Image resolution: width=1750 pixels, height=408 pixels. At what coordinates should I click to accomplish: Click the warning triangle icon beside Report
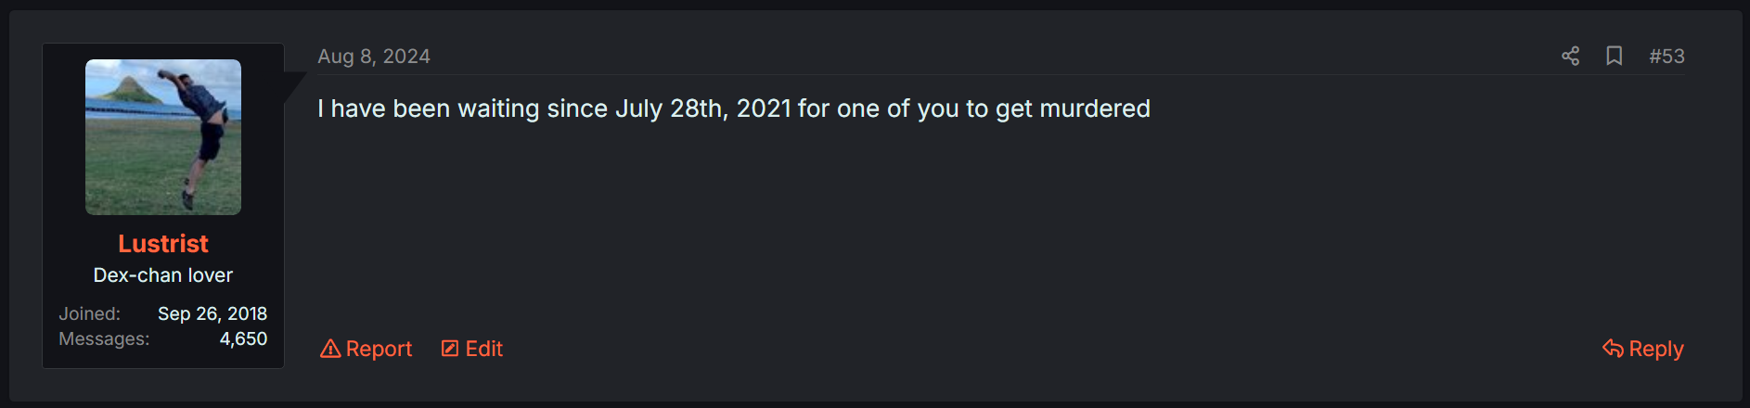pos(330,349)
